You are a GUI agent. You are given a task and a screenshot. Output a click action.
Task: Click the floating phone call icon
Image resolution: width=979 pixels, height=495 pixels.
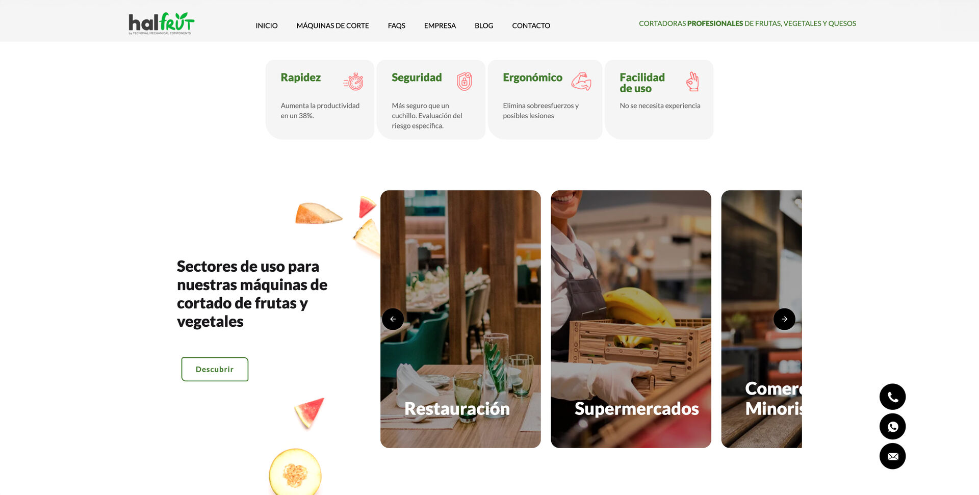click(x=892, y=397)
